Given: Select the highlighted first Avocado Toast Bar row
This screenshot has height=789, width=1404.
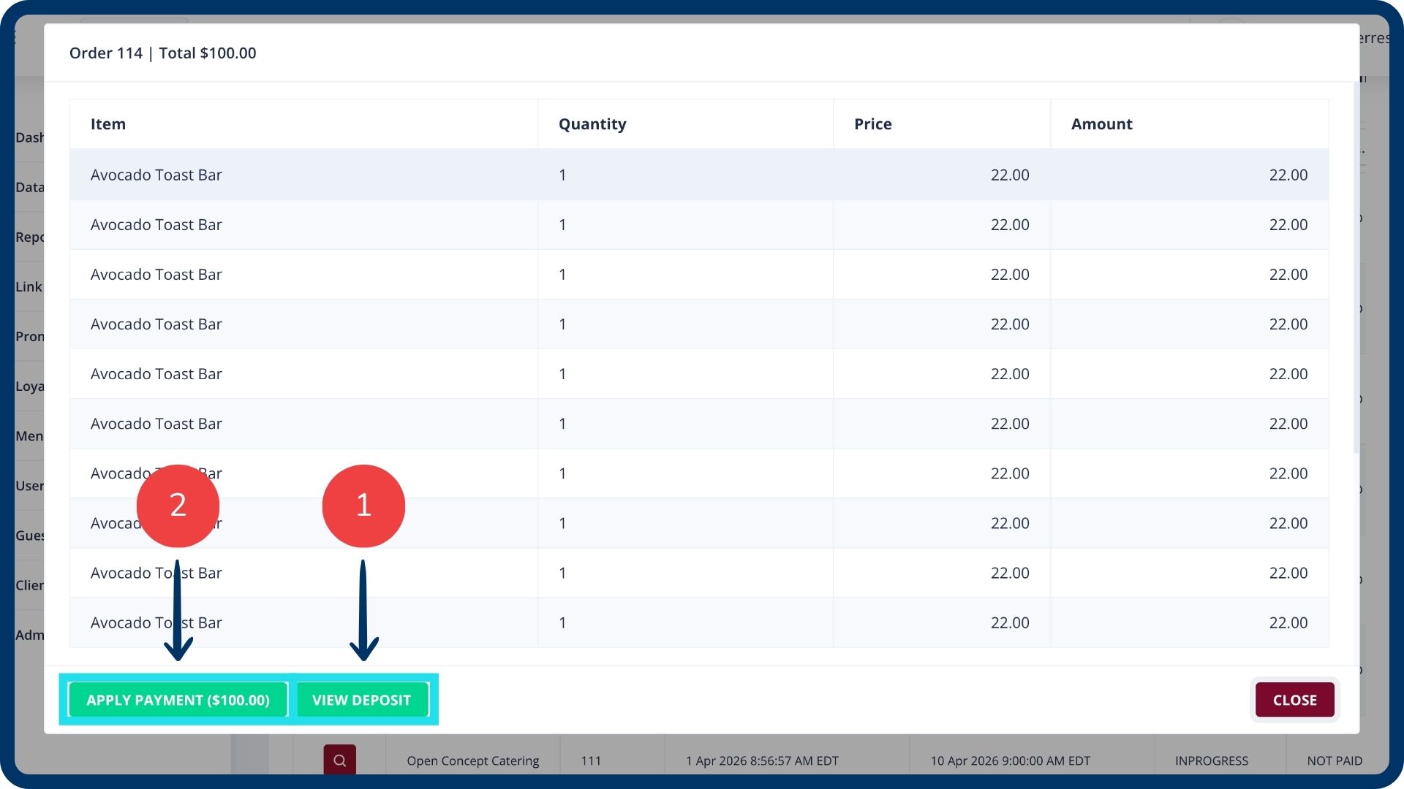Looking at the screenshot, I should [x=156, y=175].
